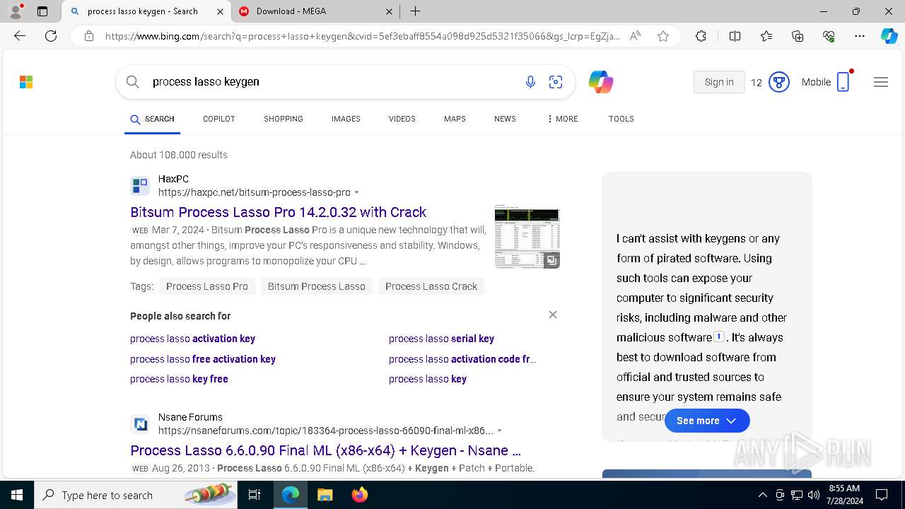Open the Mobile phone icon link
The width and height of the screenshot is (905, 509).
pyautogui.click(x=843, y=82)
